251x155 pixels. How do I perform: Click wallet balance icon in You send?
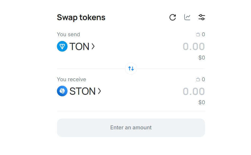pyautogui.click(x=198, y=35)
